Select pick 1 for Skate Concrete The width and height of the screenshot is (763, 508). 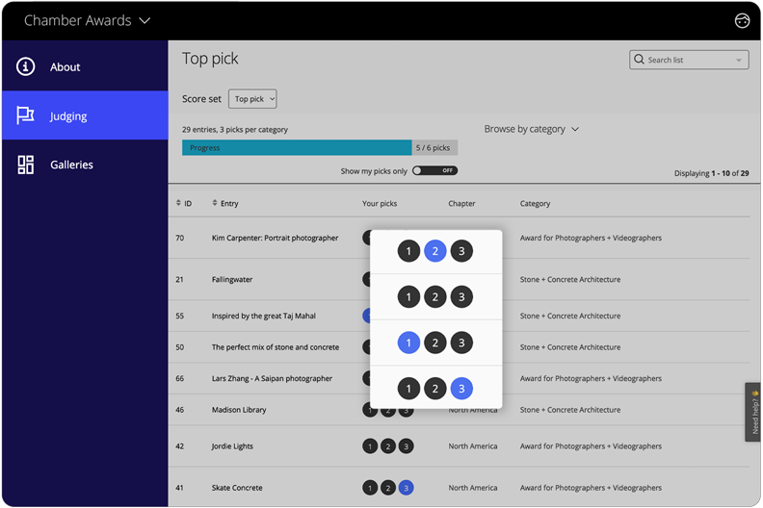[370, 488]
